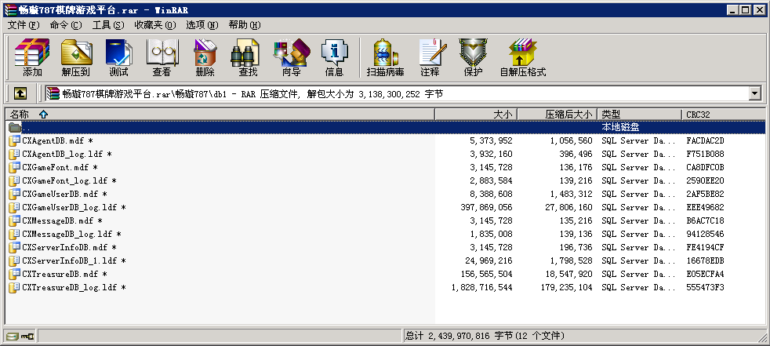Click the 保护 (Protect) archive icon
The image size is (770, 346).
tap(473, 57)
